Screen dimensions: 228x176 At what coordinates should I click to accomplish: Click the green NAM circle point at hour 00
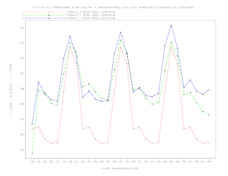(32, 154)
